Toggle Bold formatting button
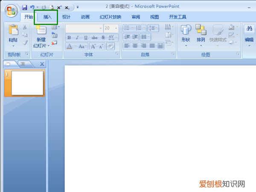The width and height of the screenshot is (256, 192). pyautogui.click(x=69, y=38)
